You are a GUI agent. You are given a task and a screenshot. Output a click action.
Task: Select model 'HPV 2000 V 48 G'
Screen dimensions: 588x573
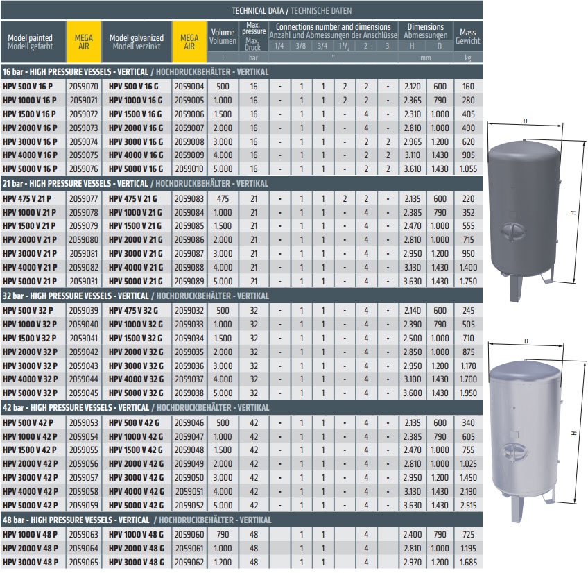pos(137,548)
